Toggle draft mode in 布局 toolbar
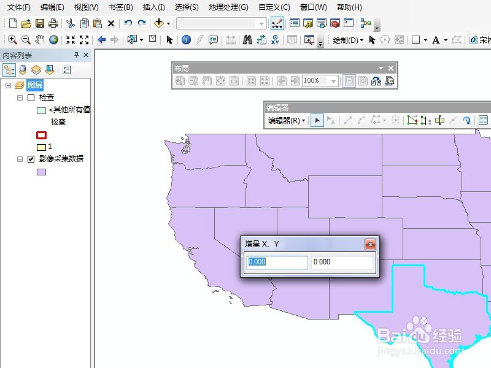The image size is (491, 368). (349, 81)
